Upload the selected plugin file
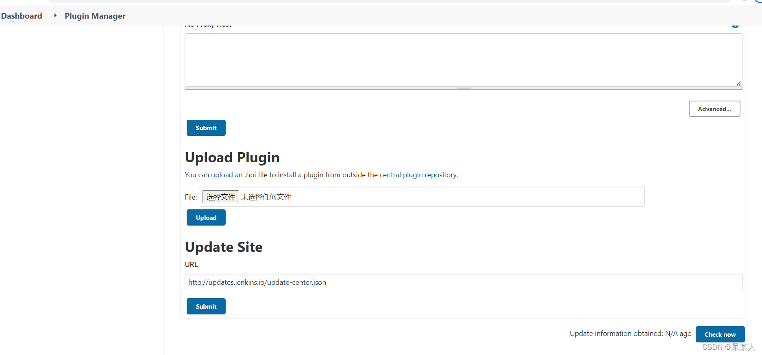The height and width of the screenshot is (355, 762). pyautogui.click(x=206, y=217)
